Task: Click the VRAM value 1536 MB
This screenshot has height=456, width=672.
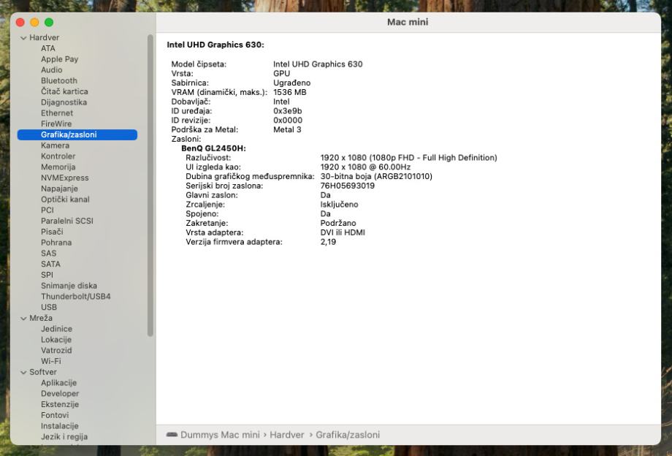Action: [x=290, y=92]
